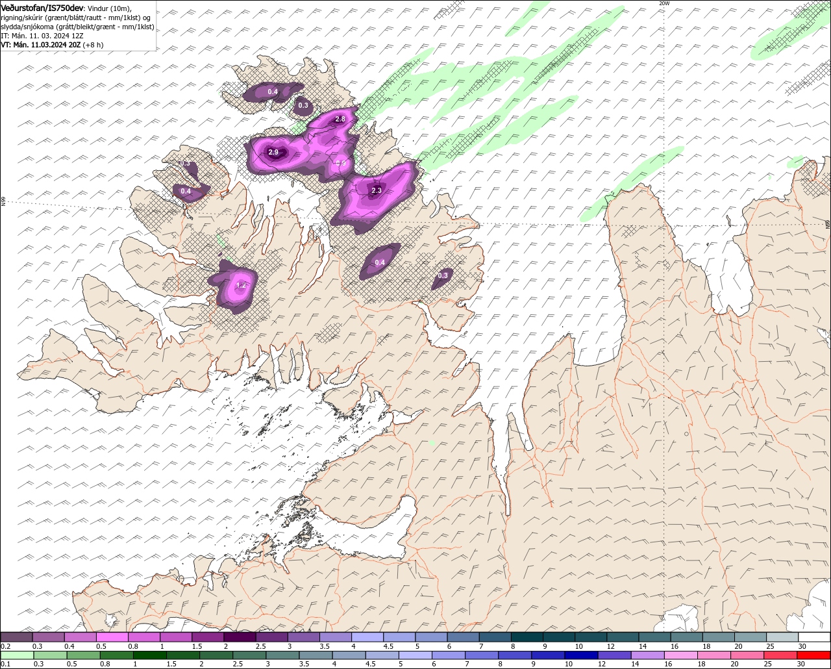Pick the rain-scale blue swatch at 9
The width and height of the screenshot is (831, 669).
548,655
